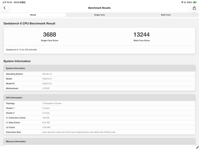Tap the Operating System row label

(14, 74)
